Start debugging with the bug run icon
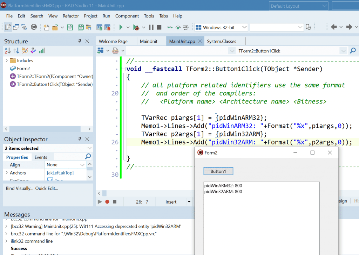Viewport: 359px width, 255px height. [136, 27]
